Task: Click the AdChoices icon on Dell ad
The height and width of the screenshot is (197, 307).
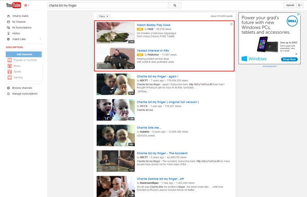Action: [x=298, y=14]
